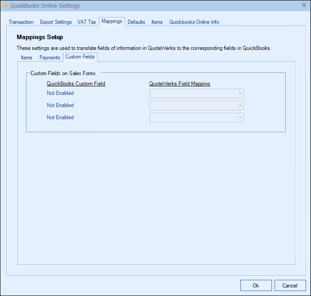Image resolution: width=311 pixels, height=296 pixels.
Task: Click the third Not Enabled custom field label
Action: coord(60,118)
